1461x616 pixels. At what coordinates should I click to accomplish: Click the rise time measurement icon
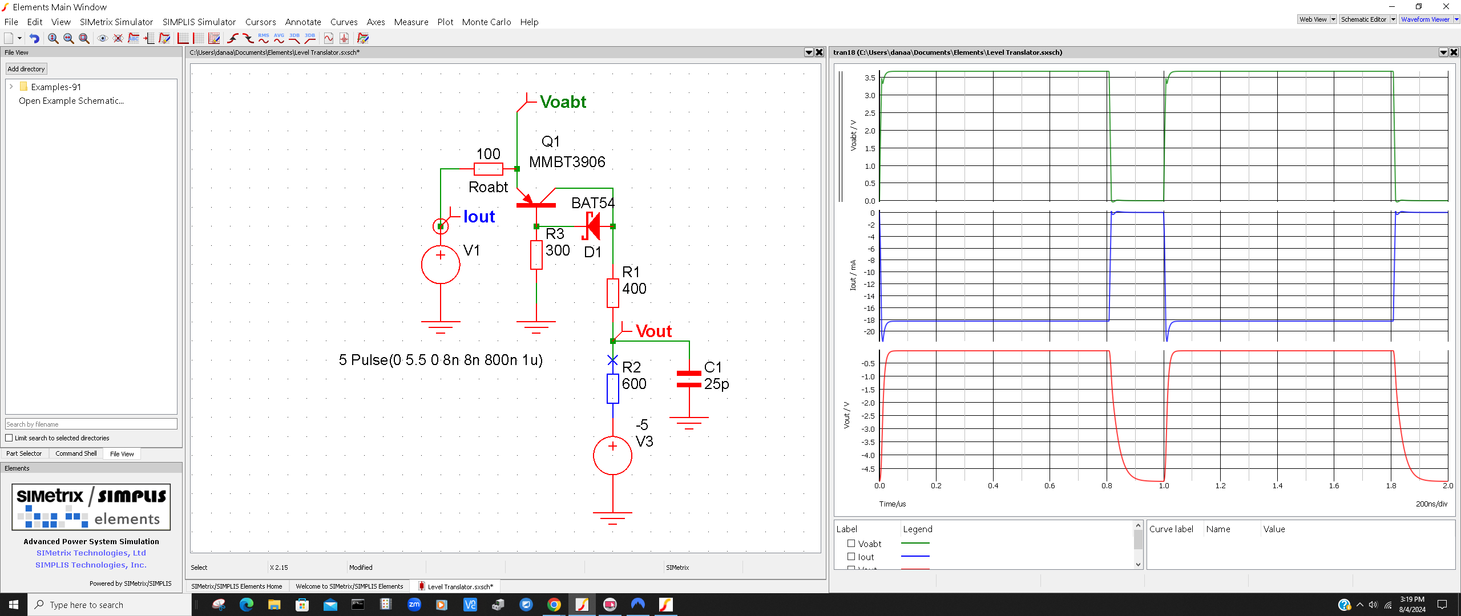click(x=233, y=38)
